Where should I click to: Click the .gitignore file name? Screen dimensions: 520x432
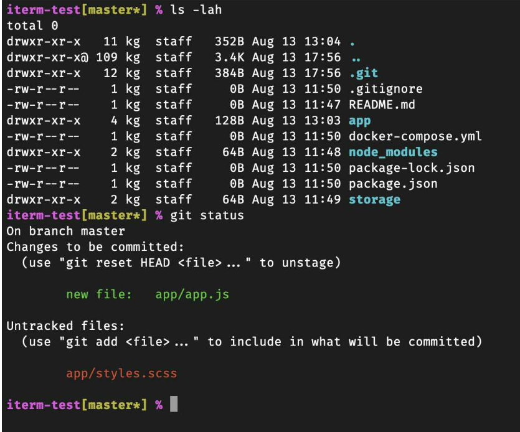[385, 89]
